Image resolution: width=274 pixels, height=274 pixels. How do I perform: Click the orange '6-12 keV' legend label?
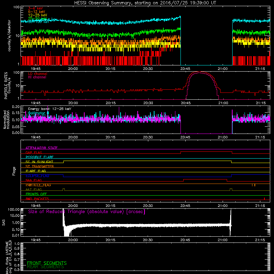[x=37, y=12]
